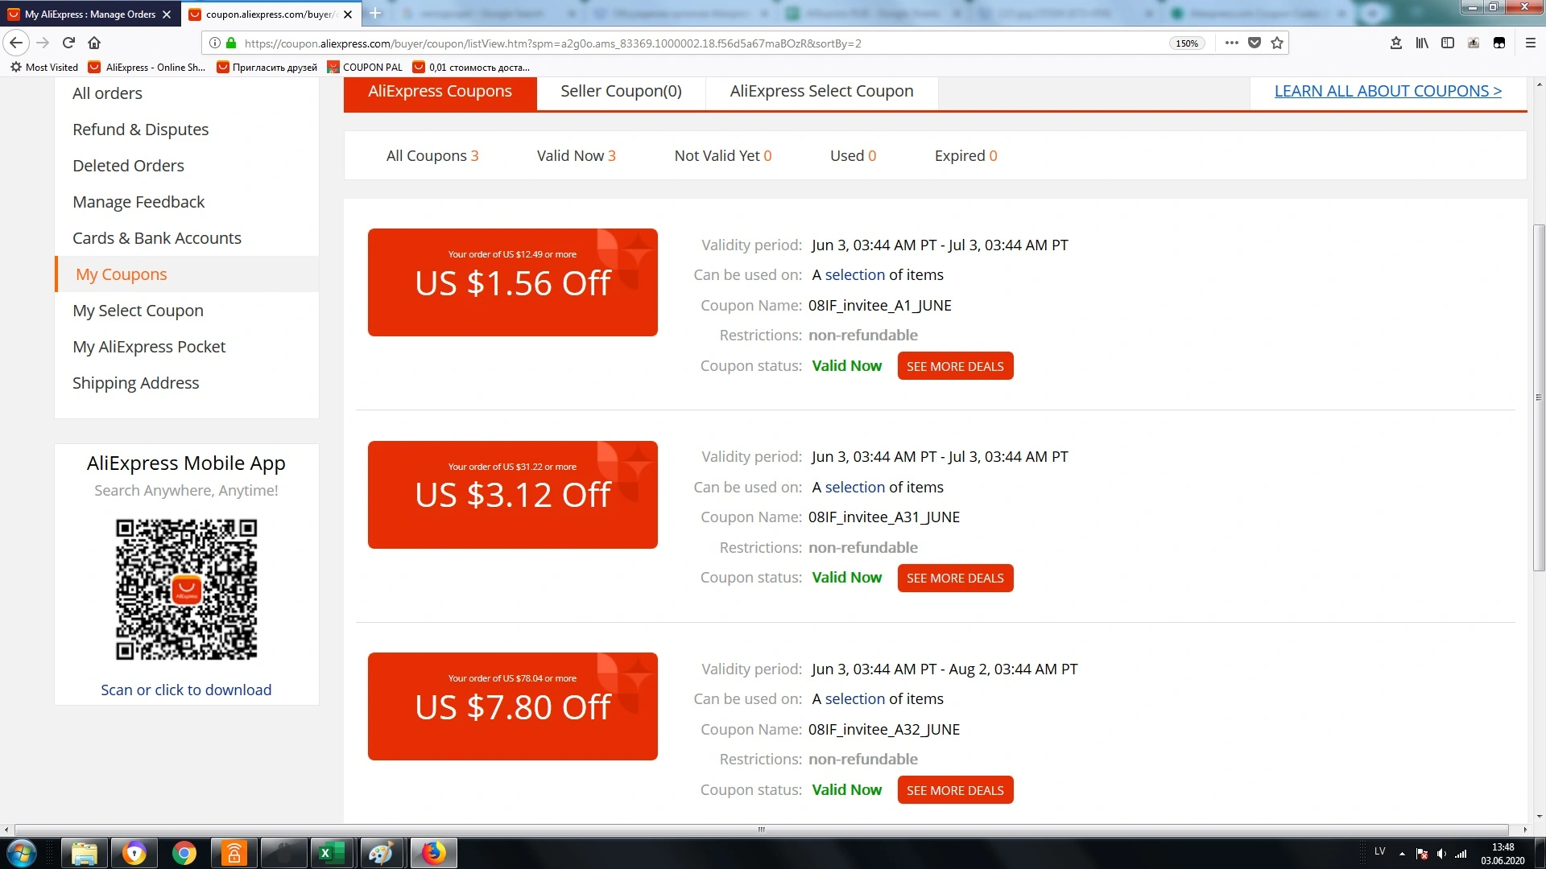Open selection link for 08IF_invitee_A31_JUNE coupon
Image resolution: width=1546 pixels, height=869 pixels.
tap(855, 488)
